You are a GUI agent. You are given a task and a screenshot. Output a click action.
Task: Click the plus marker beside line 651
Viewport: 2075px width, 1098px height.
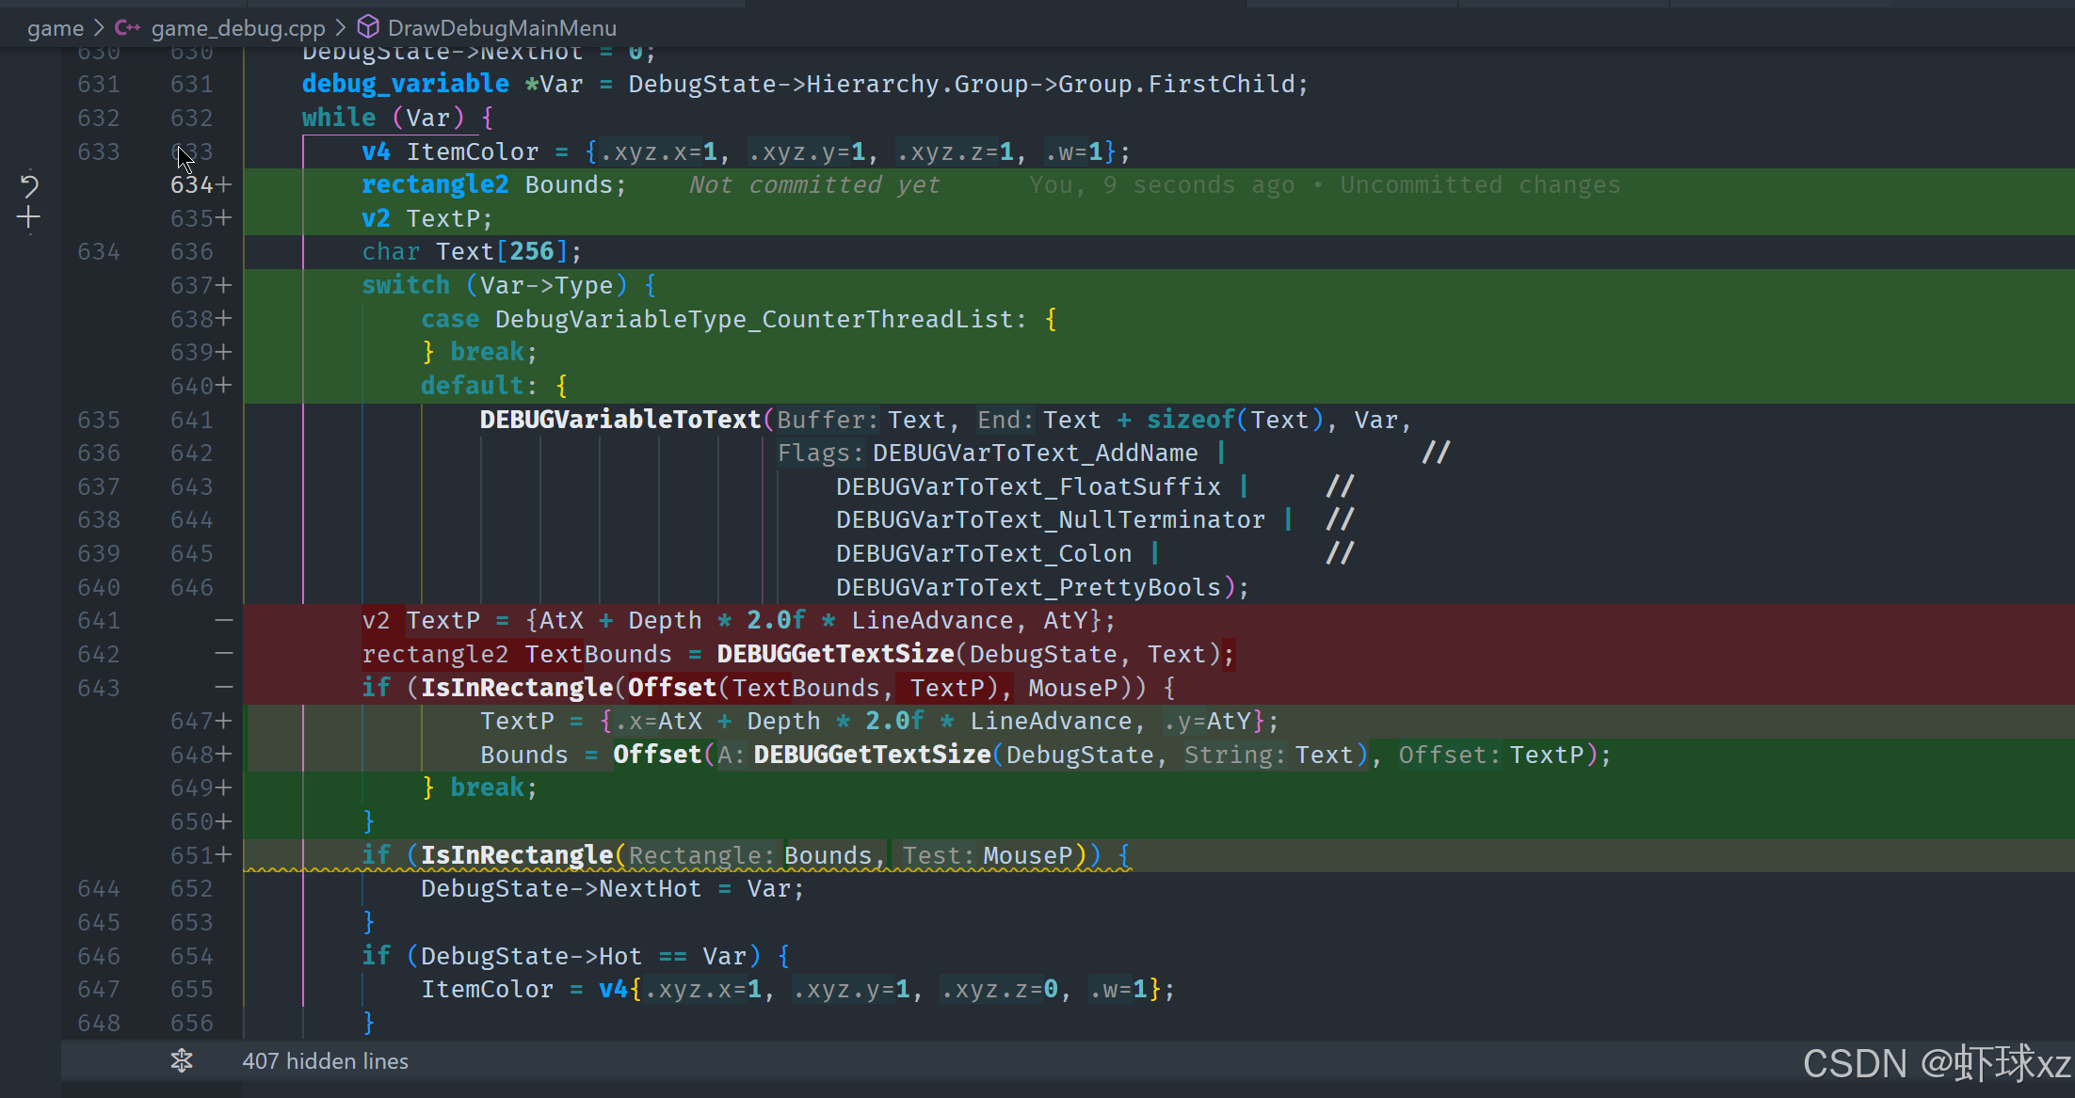[x=223, y=855]
